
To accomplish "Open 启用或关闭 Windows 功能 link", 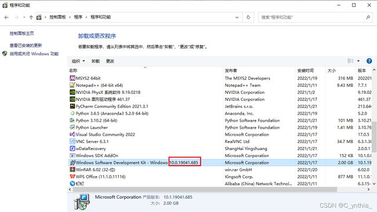I will (x=34, y=54).
